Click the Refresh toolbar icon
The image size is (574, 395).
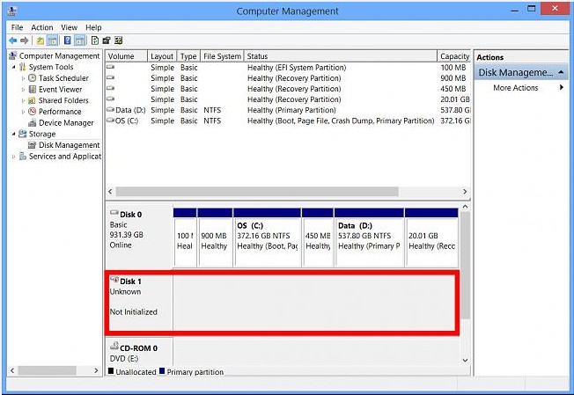point(95,40)
